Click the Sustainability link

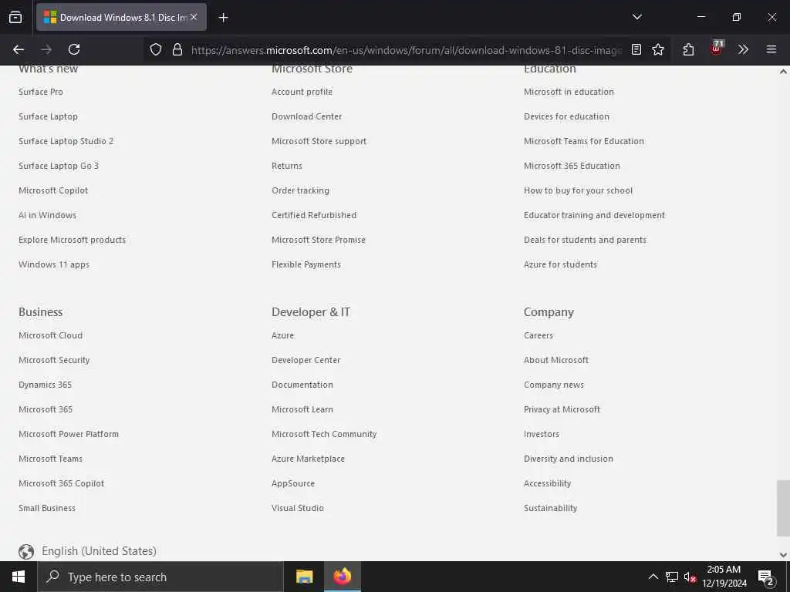(550, 508)
